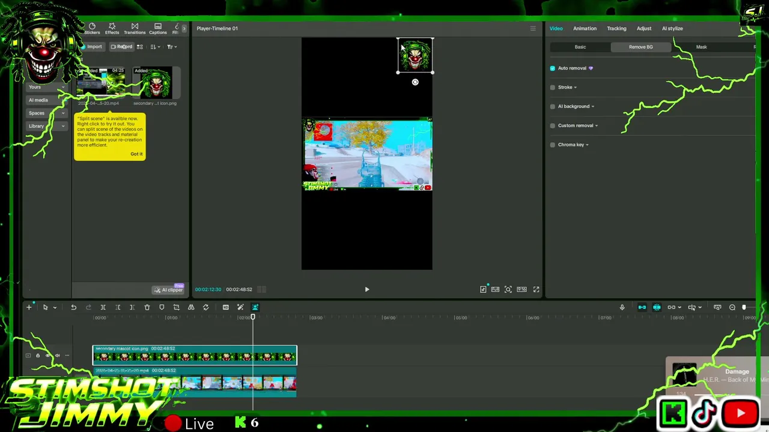
Task: Select the secondary mascot icon.png thumbnail
Action: (155, 83)
